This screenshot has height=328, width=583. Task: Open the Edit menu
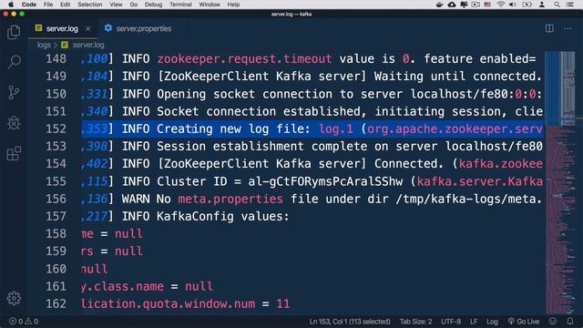point(65,5)
